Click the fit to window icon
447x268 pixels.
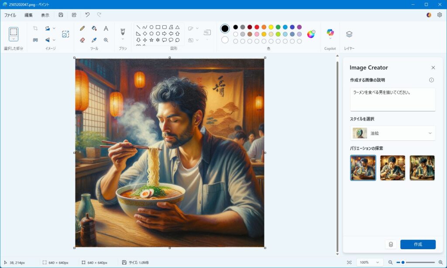coord(349,262)
